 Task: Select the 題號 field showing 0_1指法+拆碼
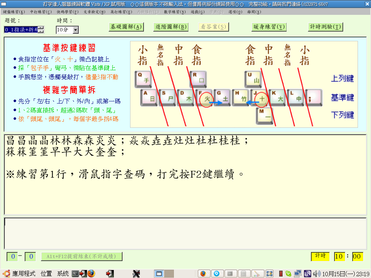point(21,30)
